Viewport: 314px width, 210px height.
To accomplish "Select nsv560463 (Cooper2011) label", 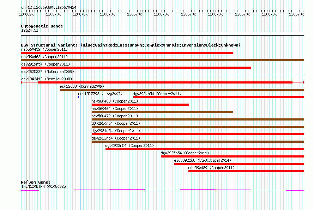I will pos(115,101).
